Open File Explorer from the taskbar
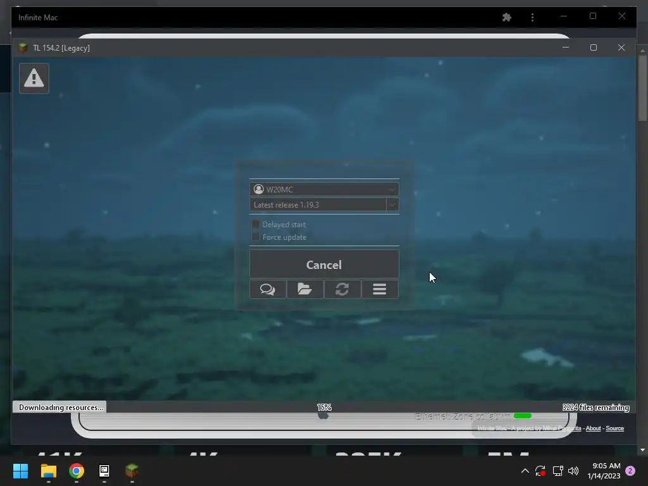Image resolution: width=648 pixels, height=486 pixels. pos(48,471)
